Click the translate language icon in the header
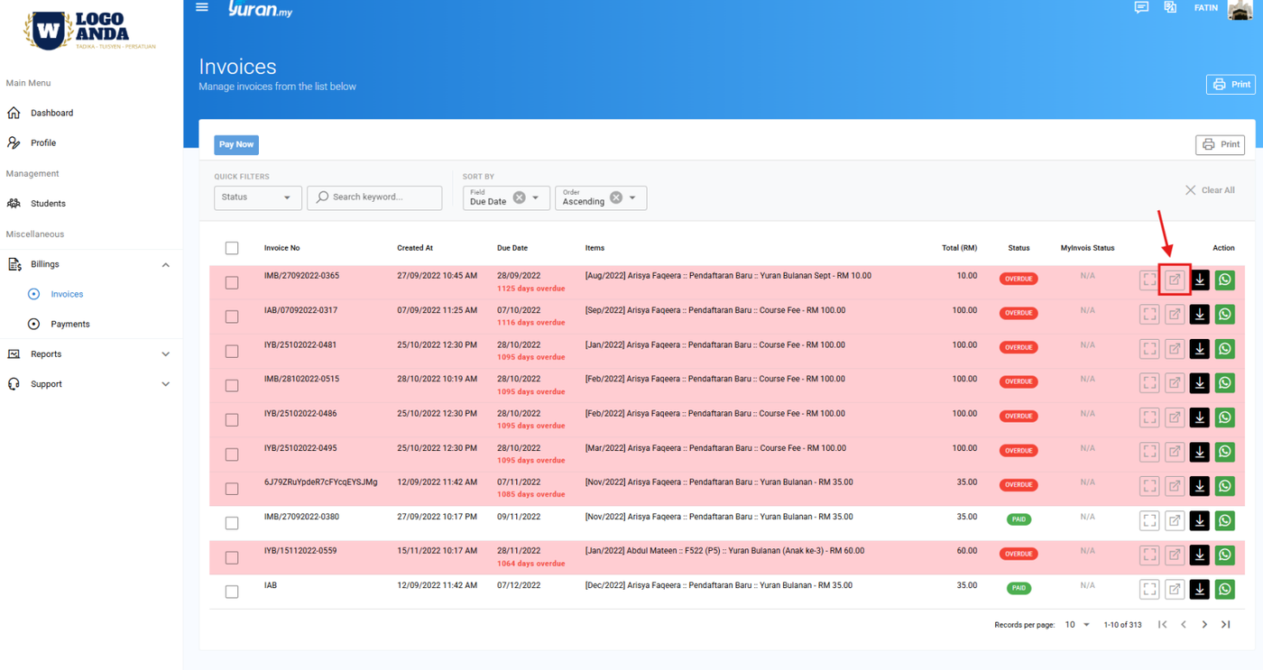The image size is (1263, 670). pos(1170,8)
